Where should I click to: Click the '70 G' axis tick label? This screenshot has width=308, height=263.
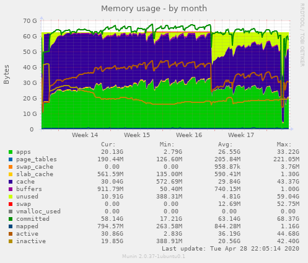[30, 21]
